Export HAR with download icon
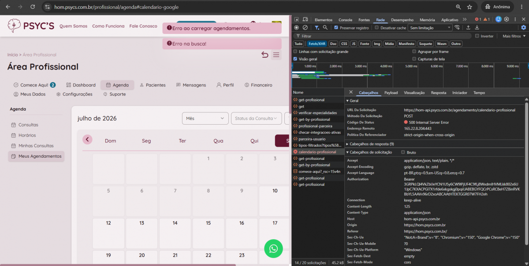Image resolution: width=529 pixels, height=266 pixels. click(x=477, y=27)
